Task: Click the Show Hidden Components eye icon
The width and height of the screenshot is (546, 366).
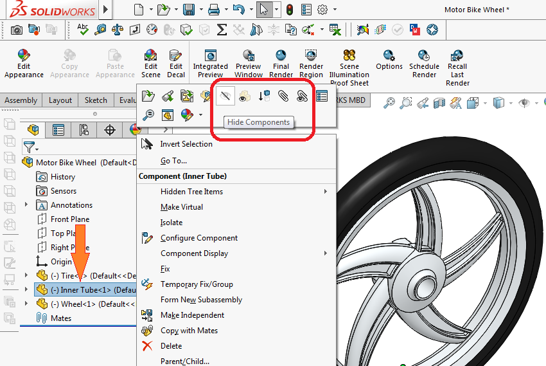Action: [245, 96]
